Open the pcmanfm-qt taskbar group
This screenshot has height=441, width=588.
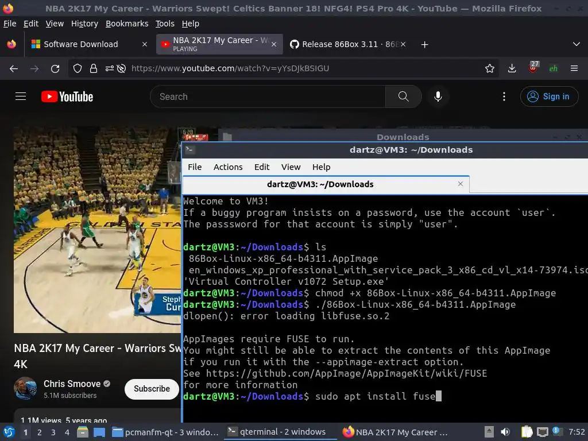pos(165,432)
